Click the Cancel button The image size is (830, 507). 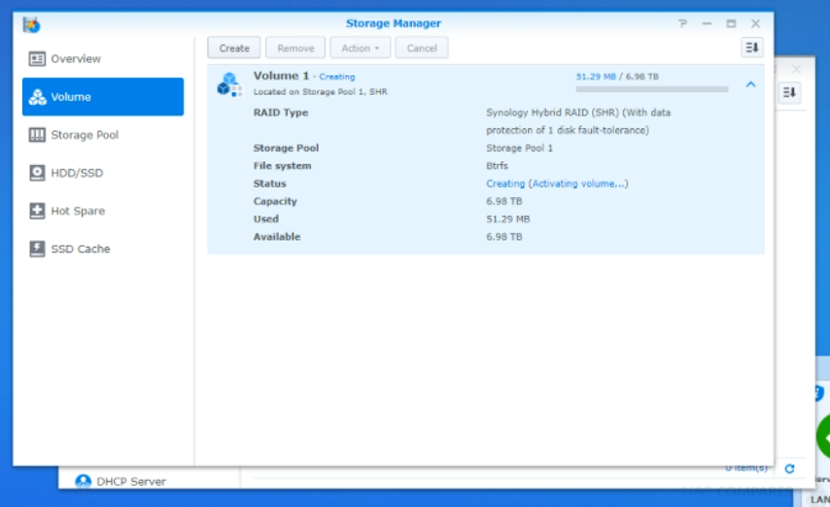422,49
